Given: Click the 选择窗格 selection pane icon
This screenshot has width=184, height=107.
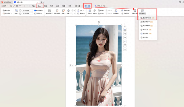Looking at the screenshot, I should coord(116,12).
